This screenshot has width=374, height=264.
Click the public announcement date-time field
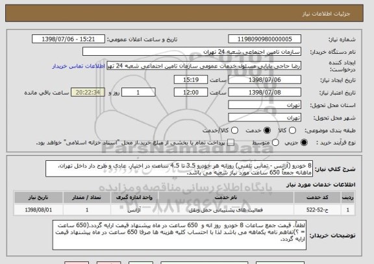(x=68, y=39)
